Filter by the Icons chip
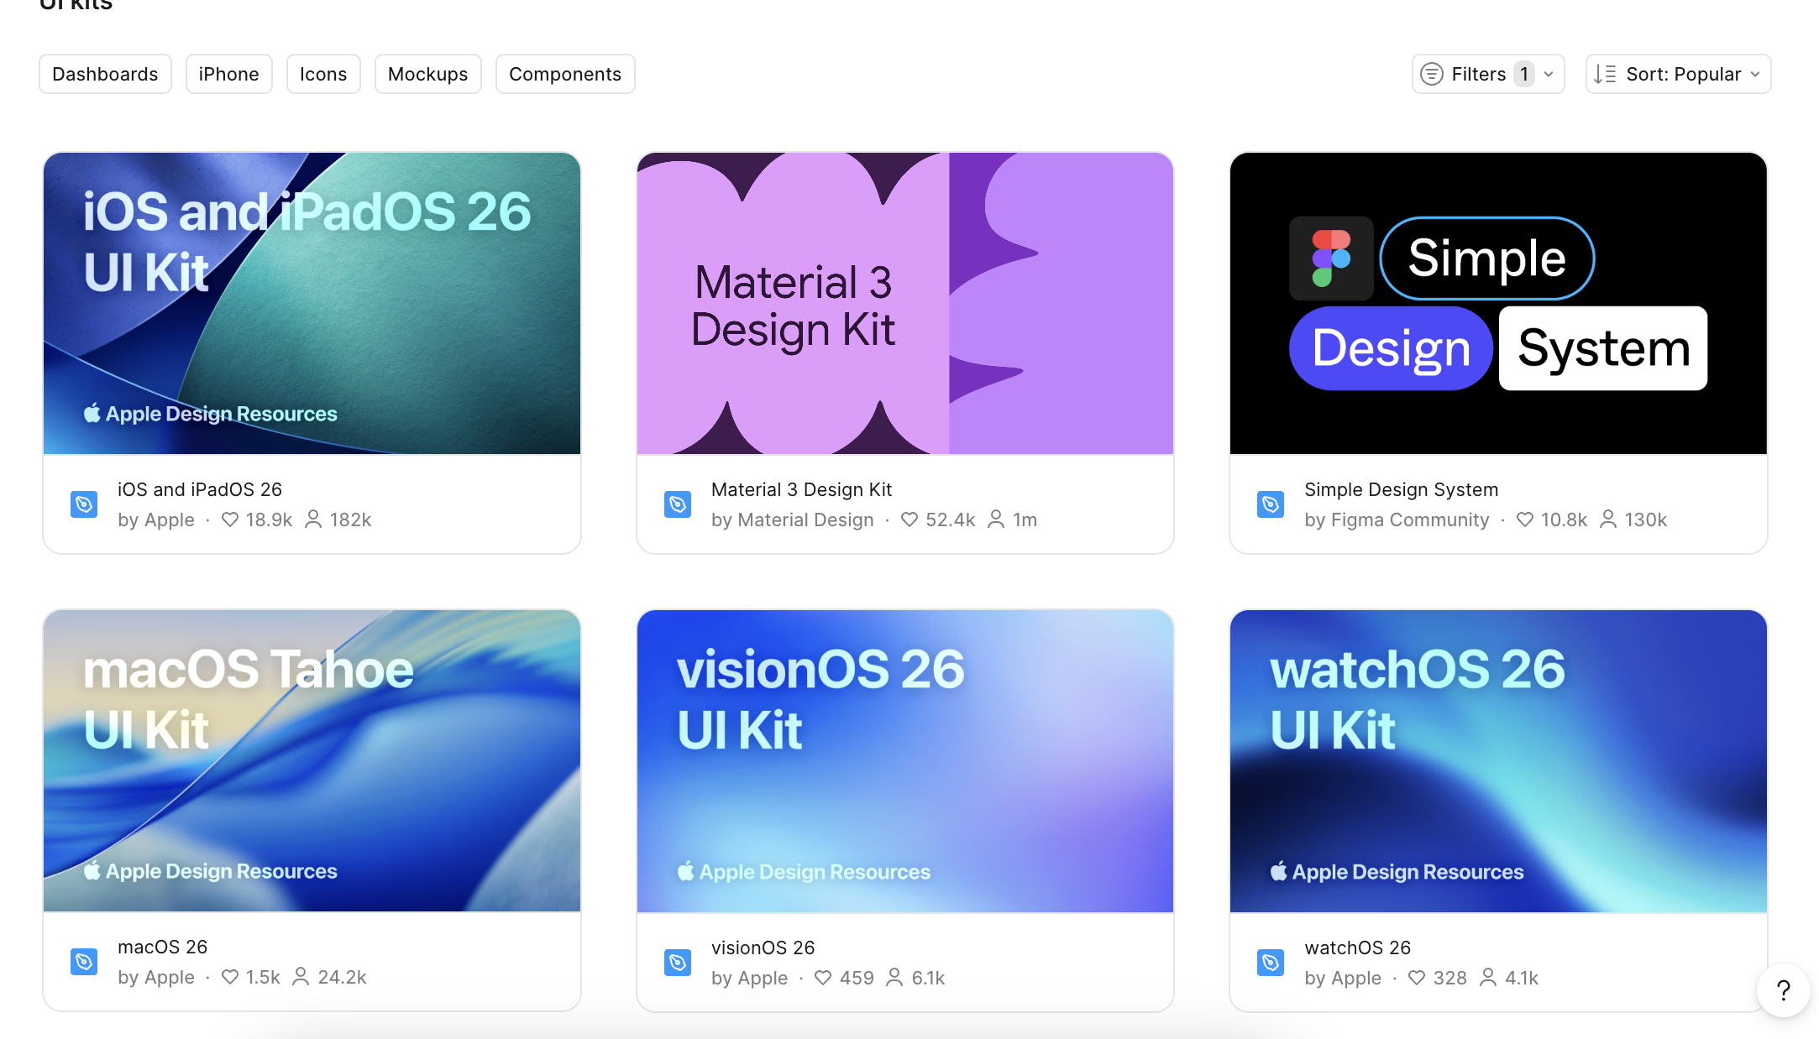This screenshot has width=1819, height=1039. pos(323,74)
